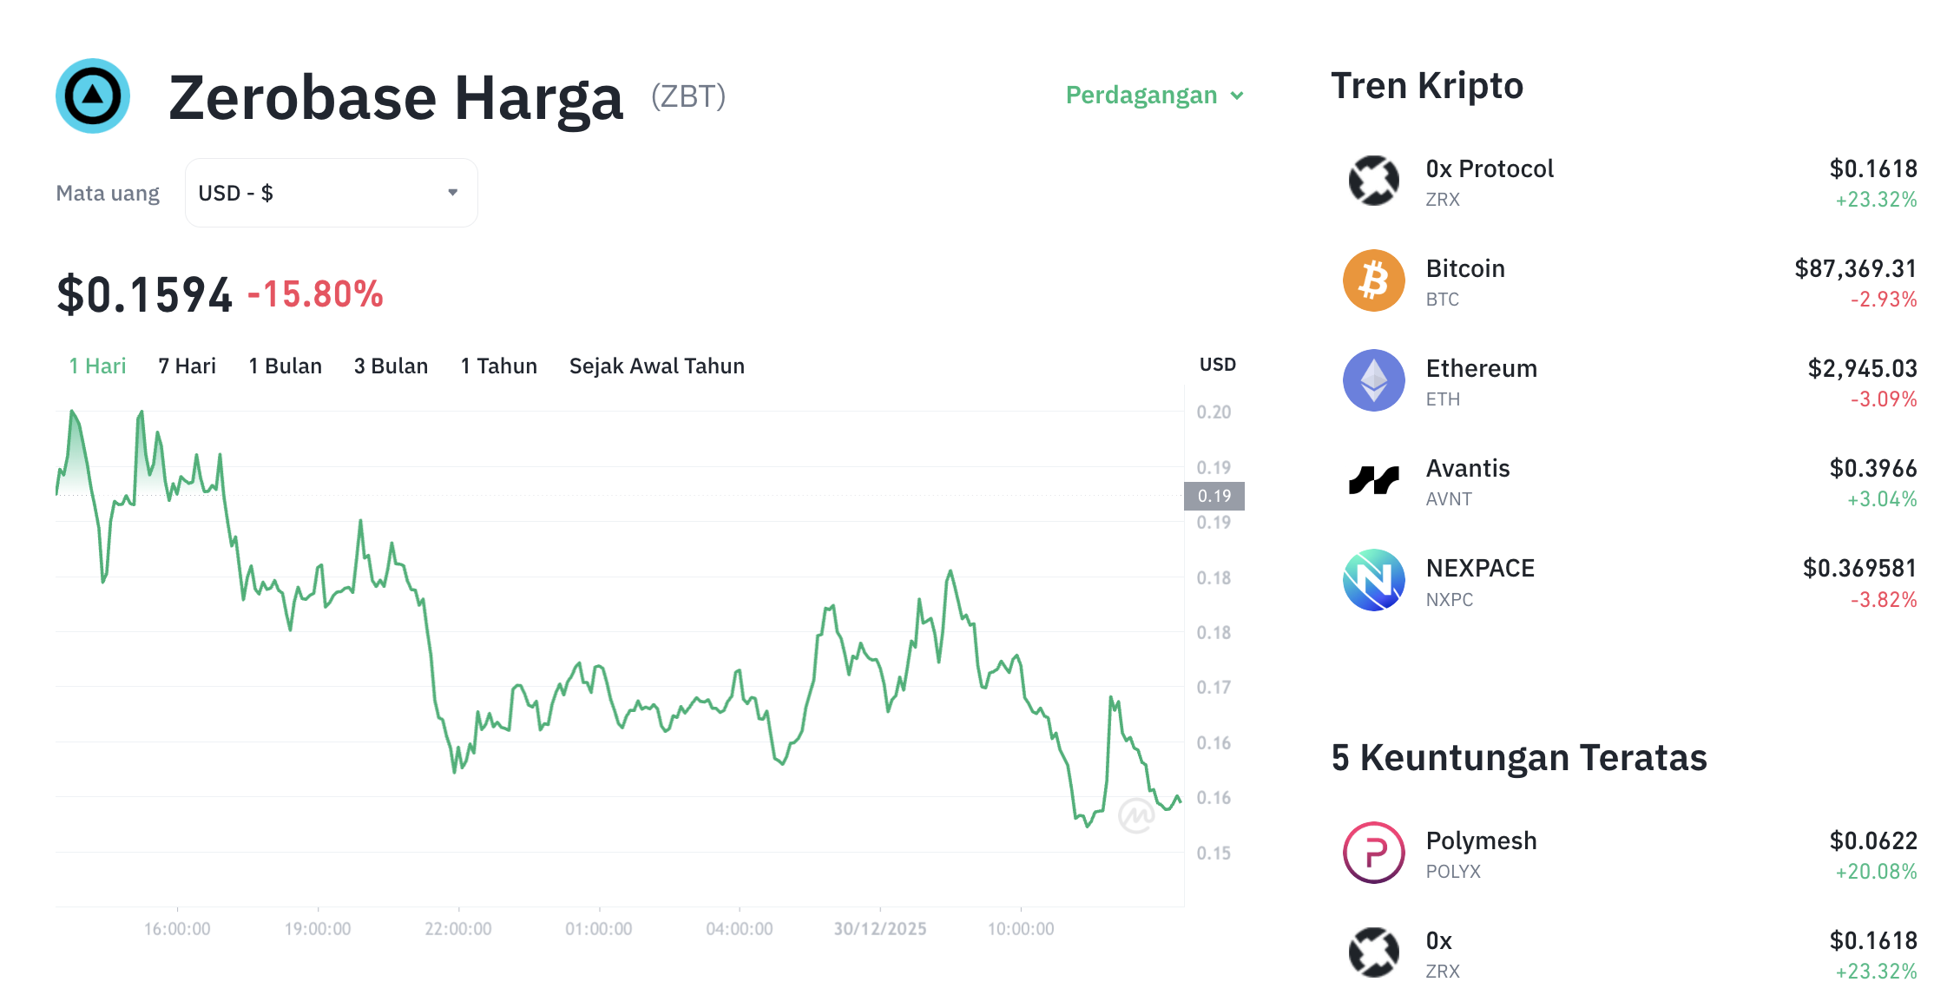Click the Zerobase ZBT logo icon
1934x1002 pixels.
pos(92,96)
